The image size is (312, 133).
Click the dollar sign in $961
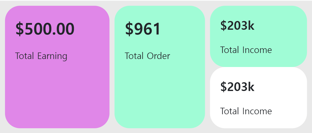pyautogui.click(x=129, y=29)
